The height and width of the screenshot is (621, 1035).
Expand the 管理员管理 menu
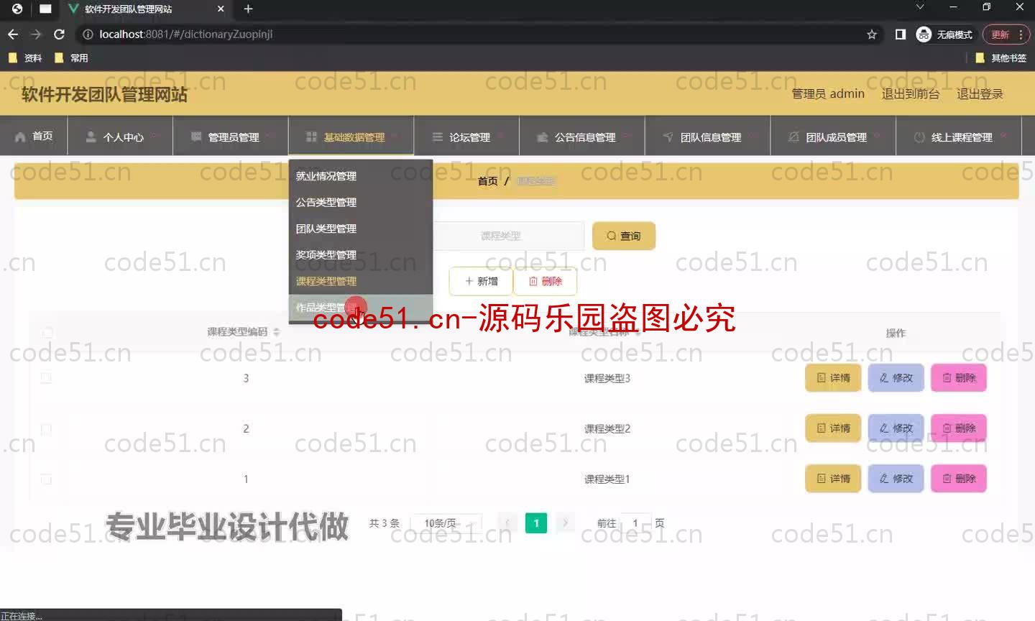pos(231,137)
